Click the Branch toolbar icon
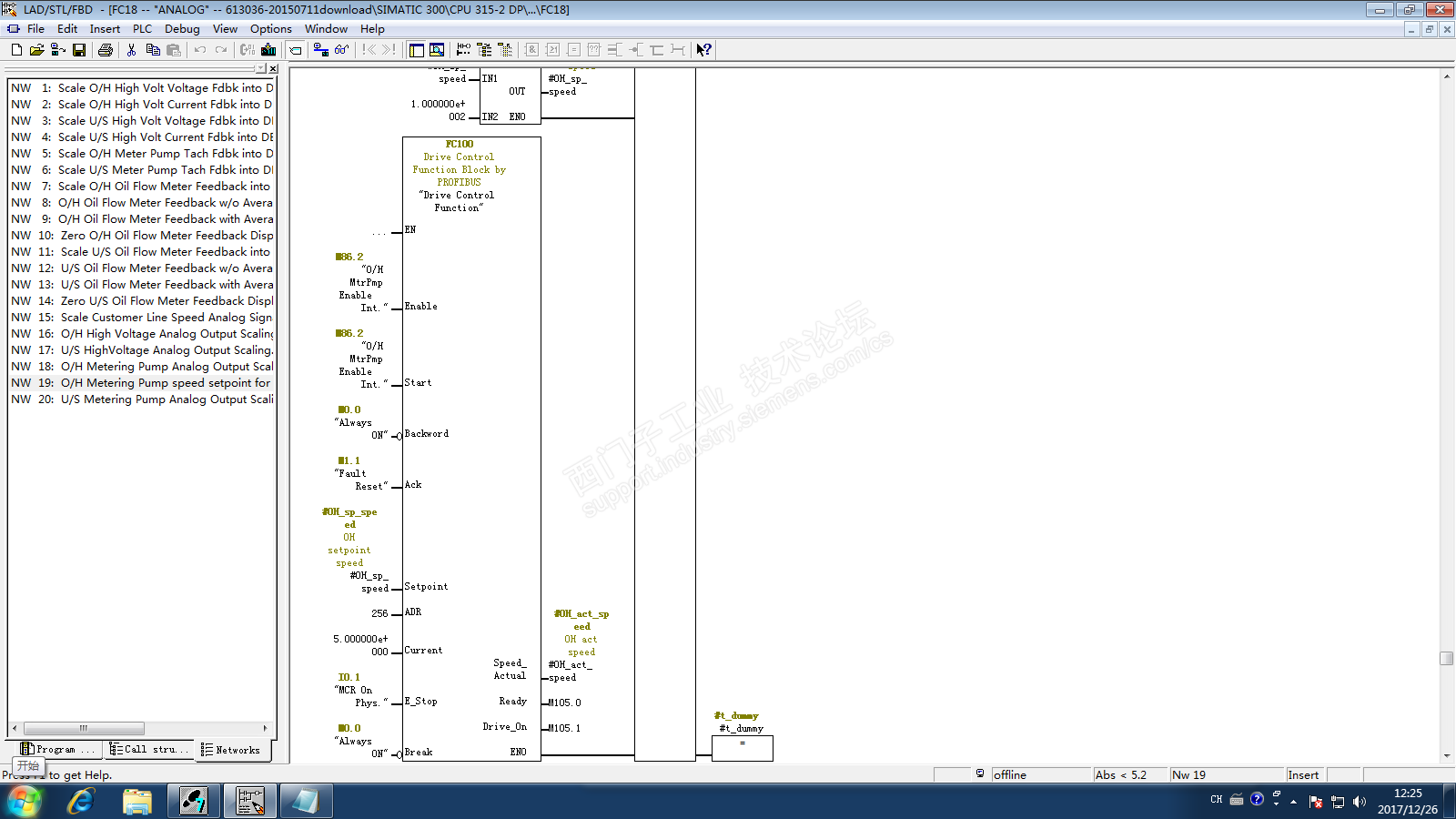 [657, 50]
